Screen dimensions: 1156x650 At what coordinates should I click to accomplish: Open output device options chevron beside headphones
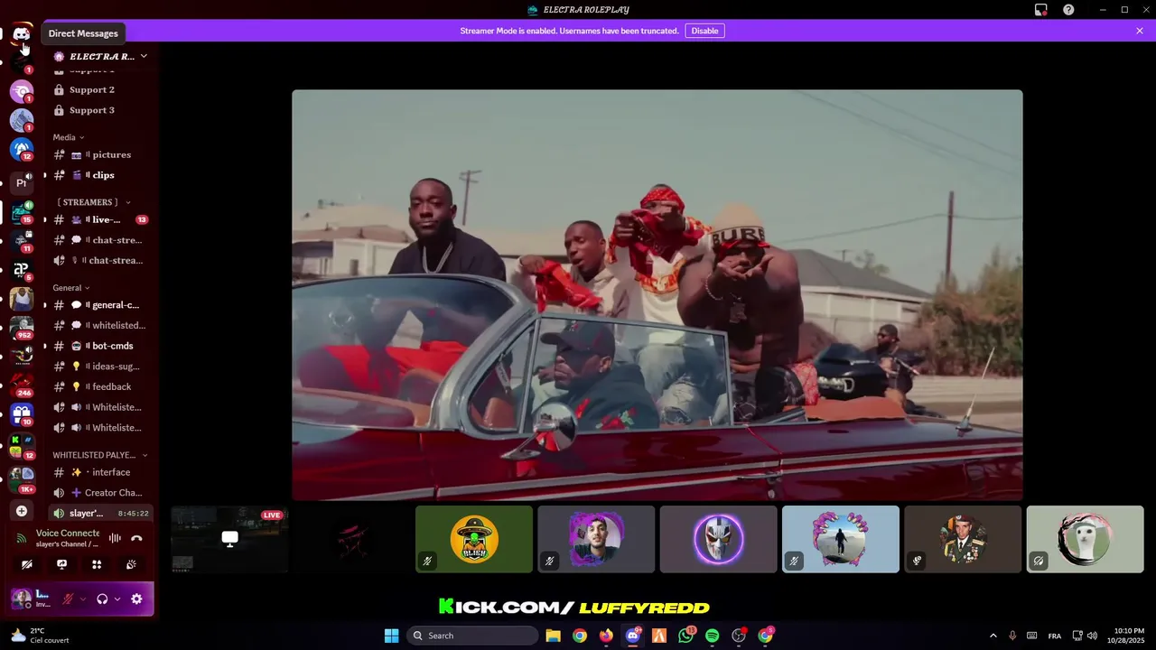(117, 599)
